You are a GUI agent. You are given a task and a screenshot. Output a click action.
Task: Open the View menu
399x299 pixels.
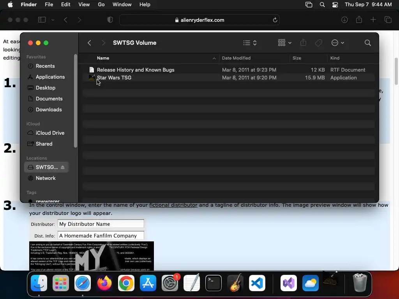click(84, 5)
